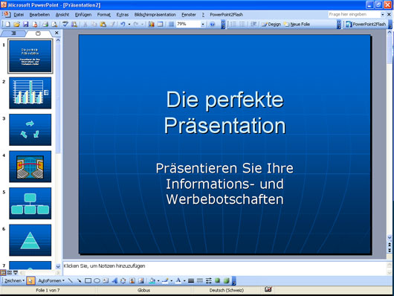Expand line color dropdown arrow
This screenshot has height=296, width=394.
[172, 280]
